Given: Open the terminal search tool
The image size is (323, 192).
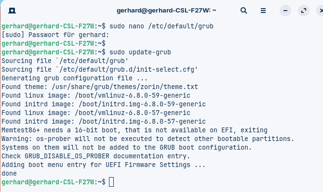Looking at the screenshot, I should click(x=243, y=11).
